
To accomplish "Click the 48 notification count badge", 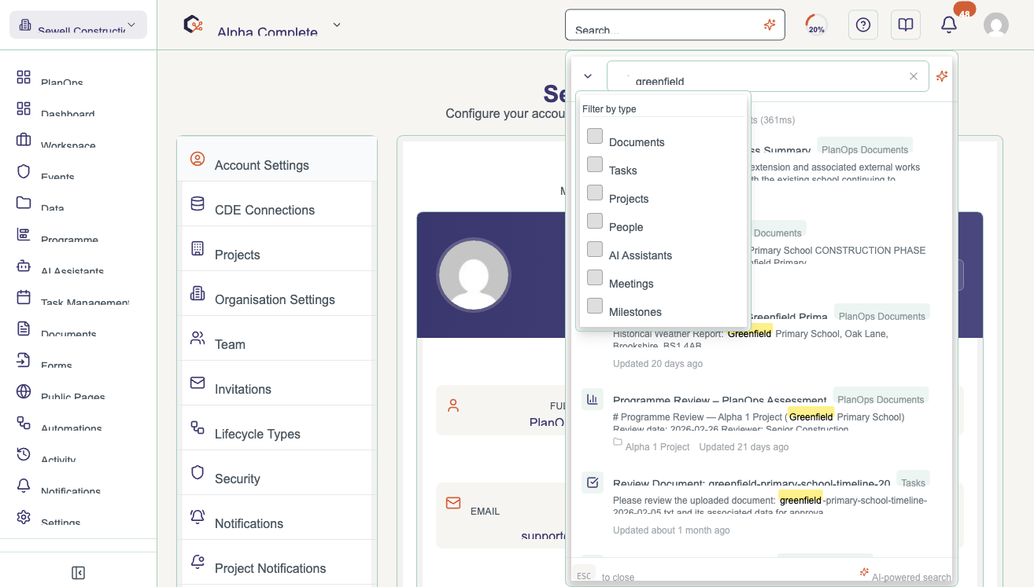I will [964, 10].
